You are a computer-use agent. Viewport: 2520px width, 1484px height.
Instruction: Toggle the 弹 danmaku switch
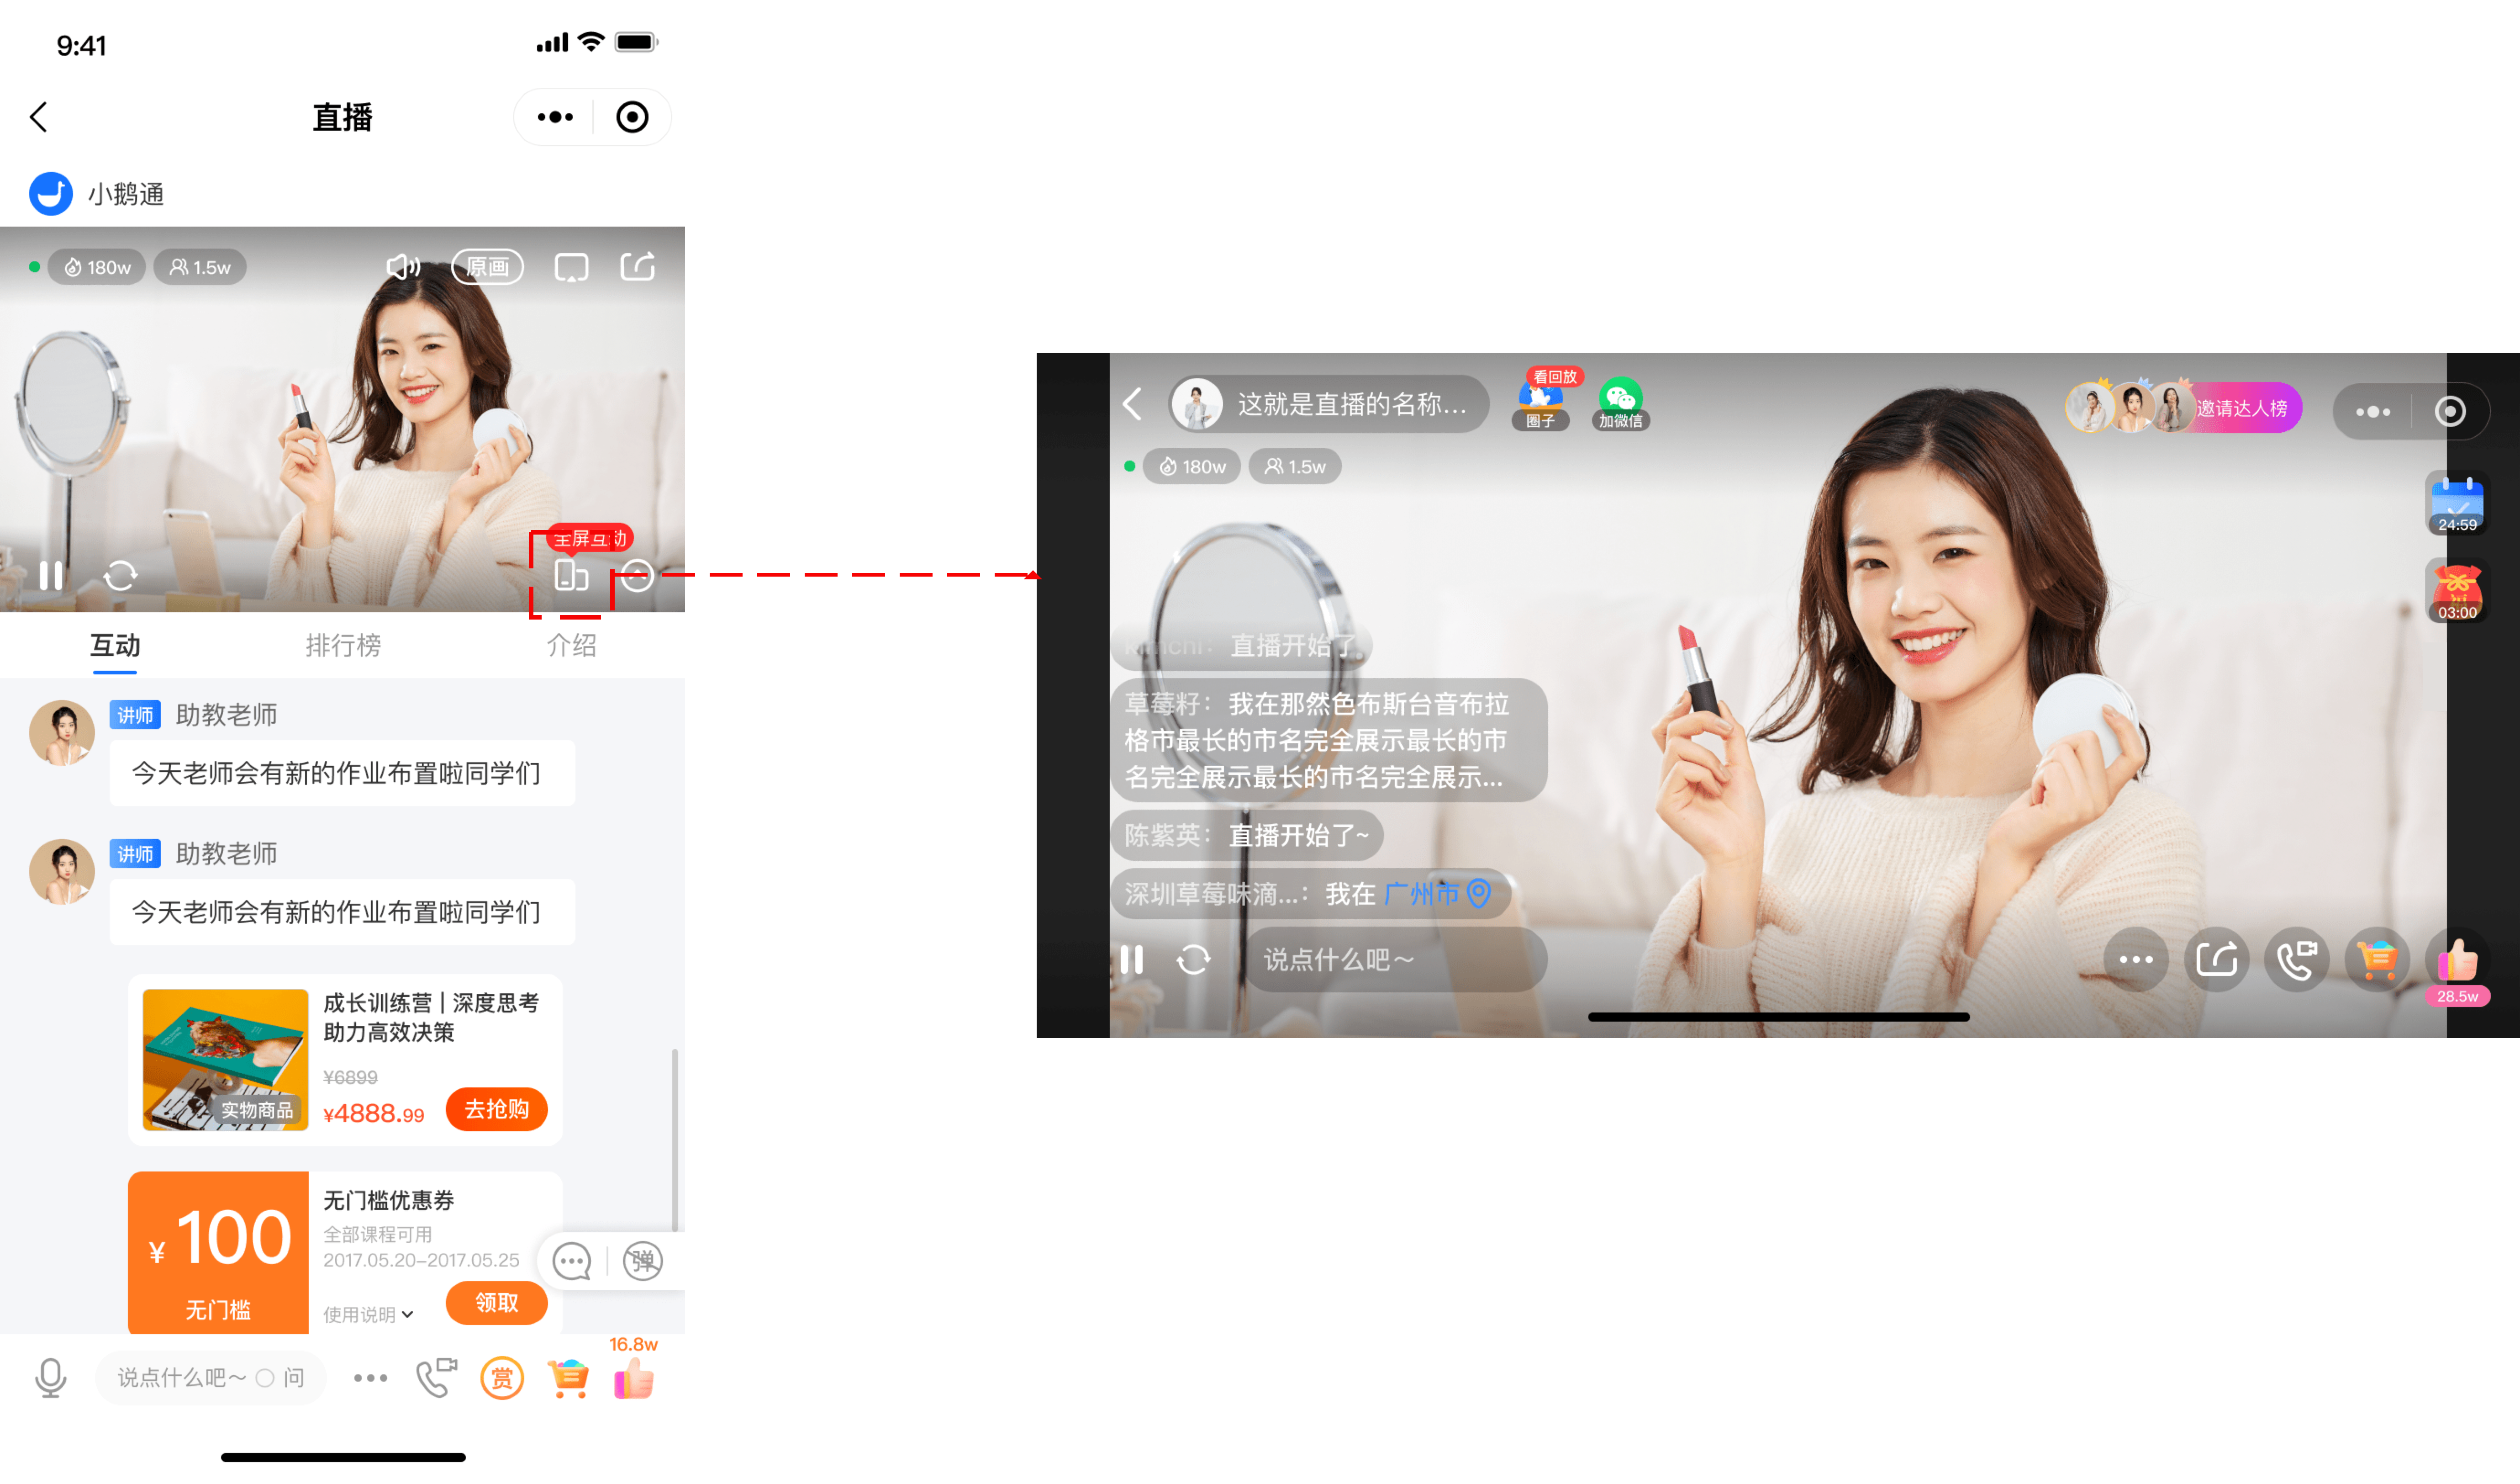click(642, 1261)
